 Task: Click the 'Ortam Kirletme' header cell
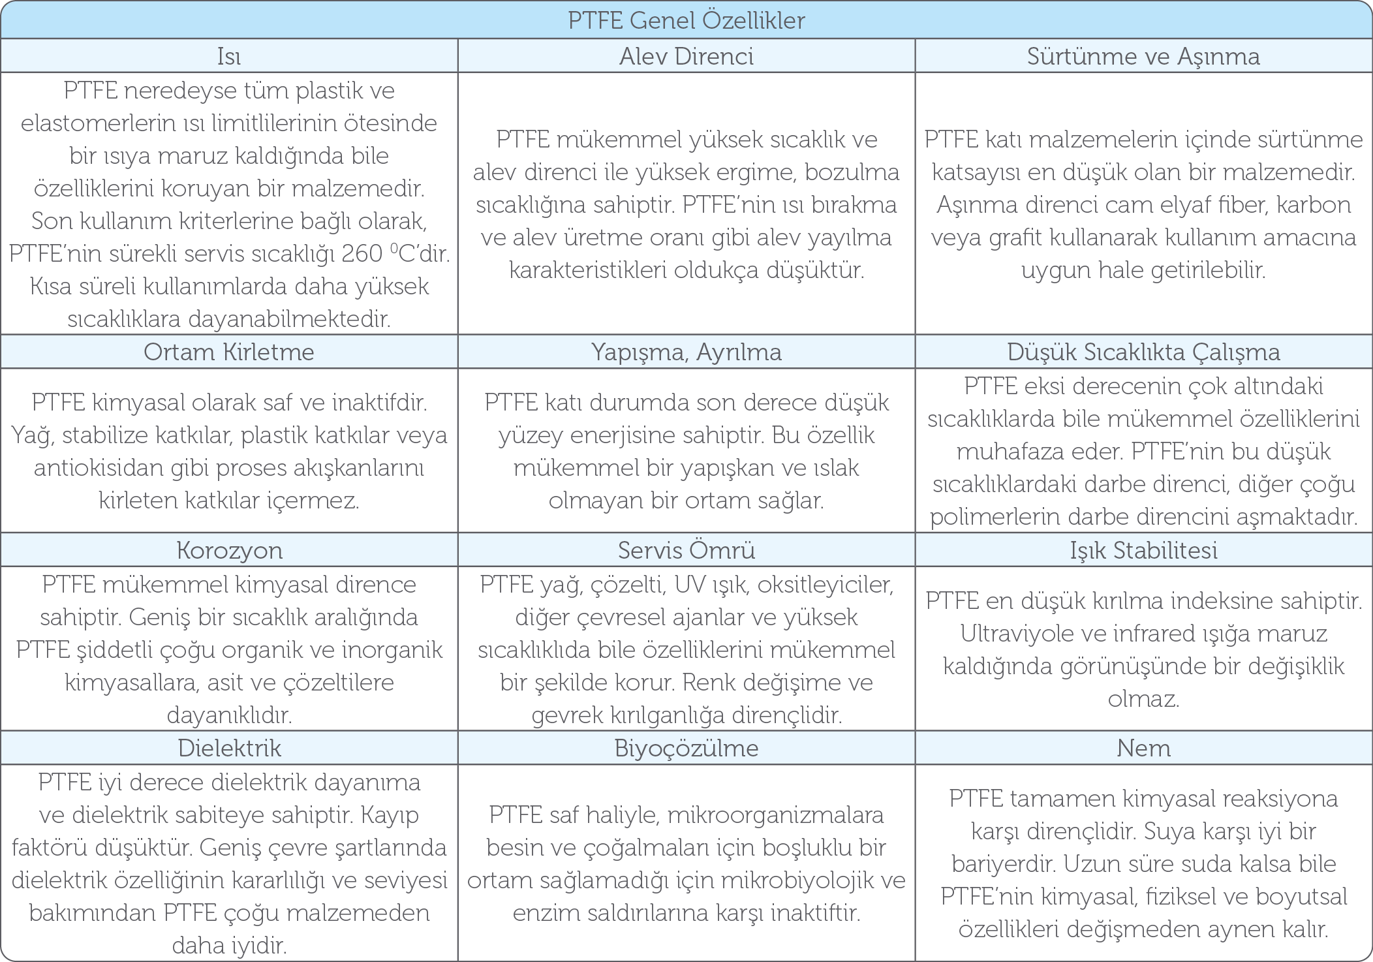pos(229,352)
